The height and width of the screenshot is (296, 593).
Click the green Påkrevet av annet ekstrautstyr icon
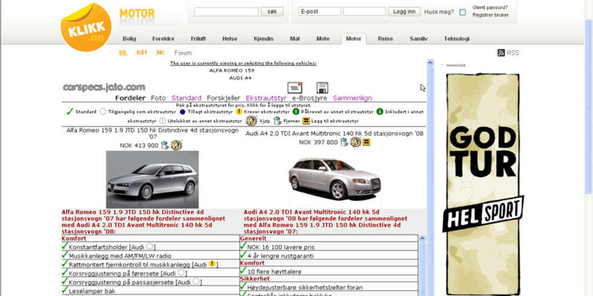(296, 111)
